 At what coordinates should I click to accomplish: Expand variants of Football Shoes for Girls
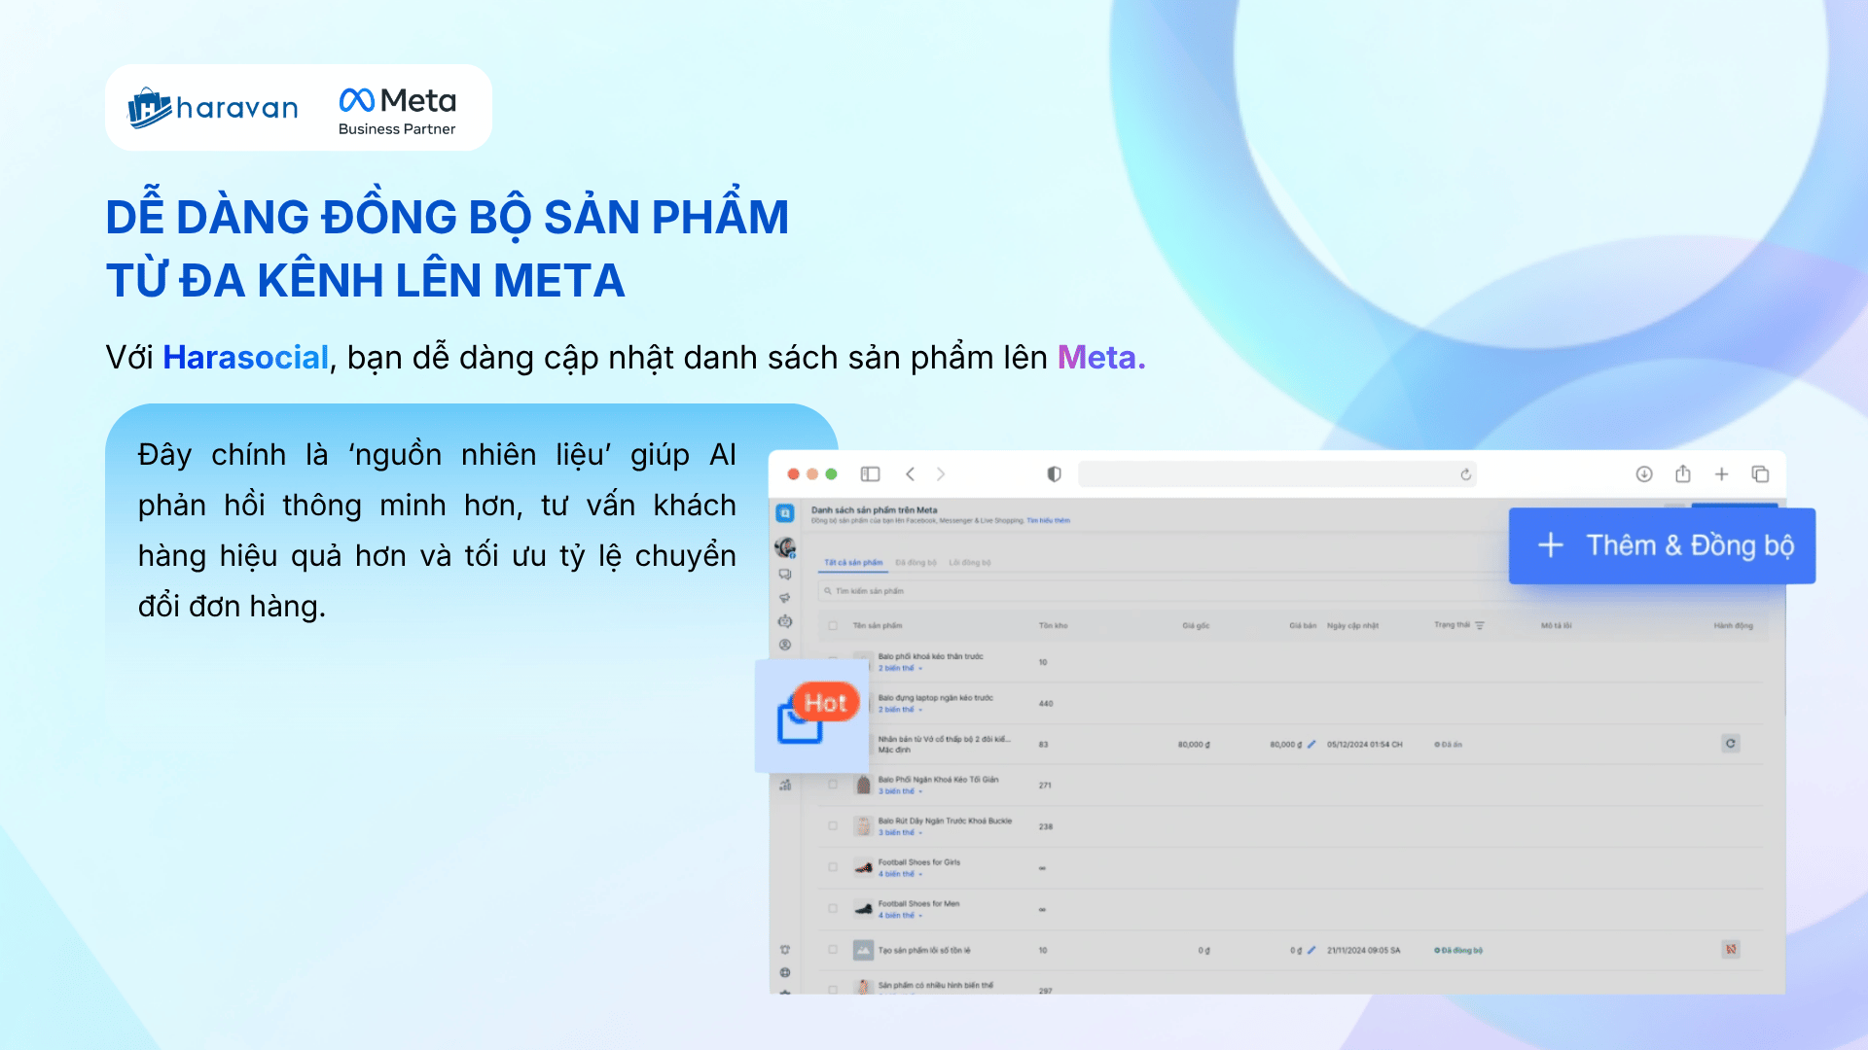[900, 874]
